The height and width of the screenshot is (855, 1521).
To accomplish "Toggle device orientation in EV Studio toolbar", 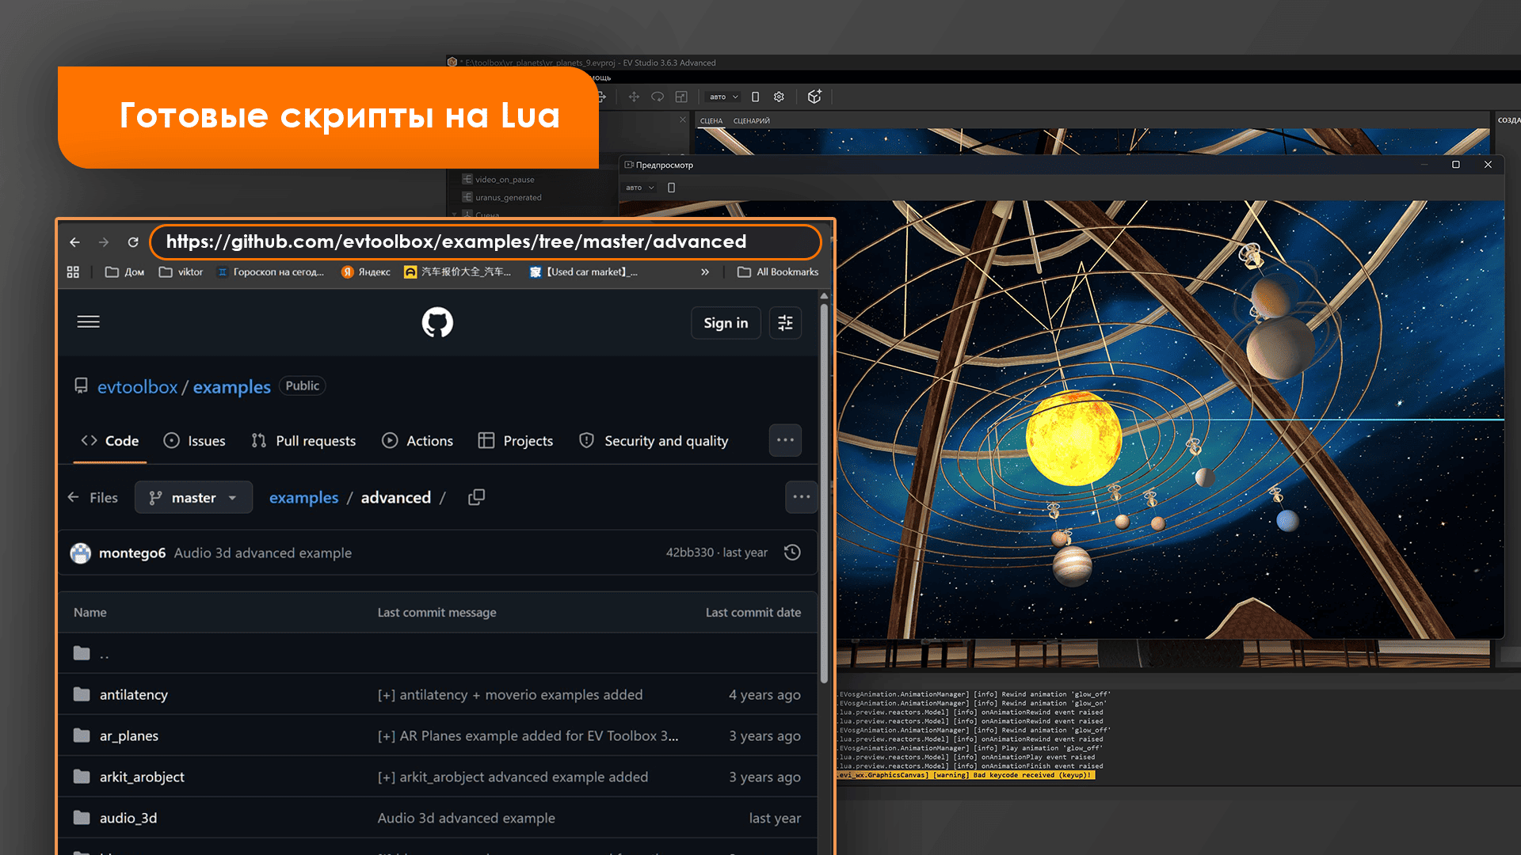I will [x=755, y=97].
